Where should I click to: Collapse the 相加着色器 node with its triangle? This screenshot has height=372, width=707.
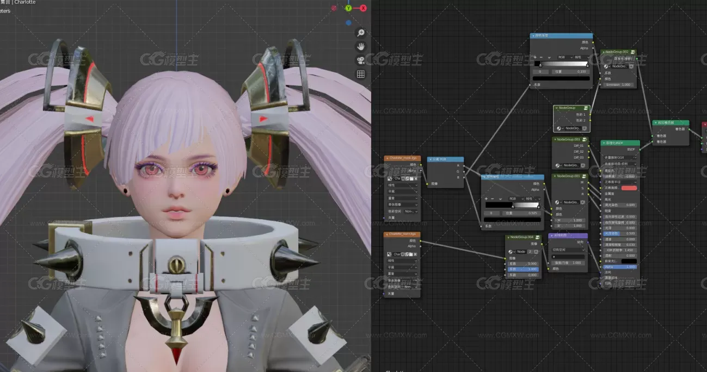655,123
